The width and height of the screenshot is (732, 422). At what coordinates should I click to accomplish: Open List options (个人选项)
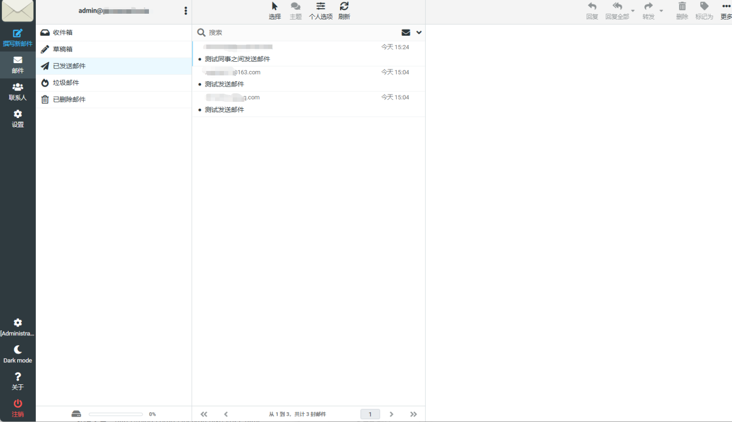coord(320,11)
